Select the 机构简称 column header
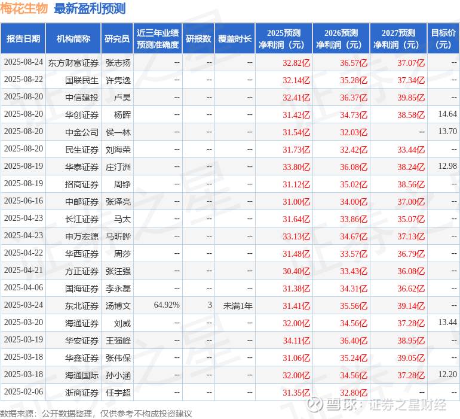This screenshot has height=419, width=460. pos(73,38)
